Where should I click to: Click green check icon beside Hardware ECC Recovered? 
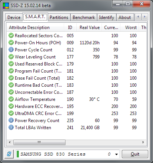(11, 106)
